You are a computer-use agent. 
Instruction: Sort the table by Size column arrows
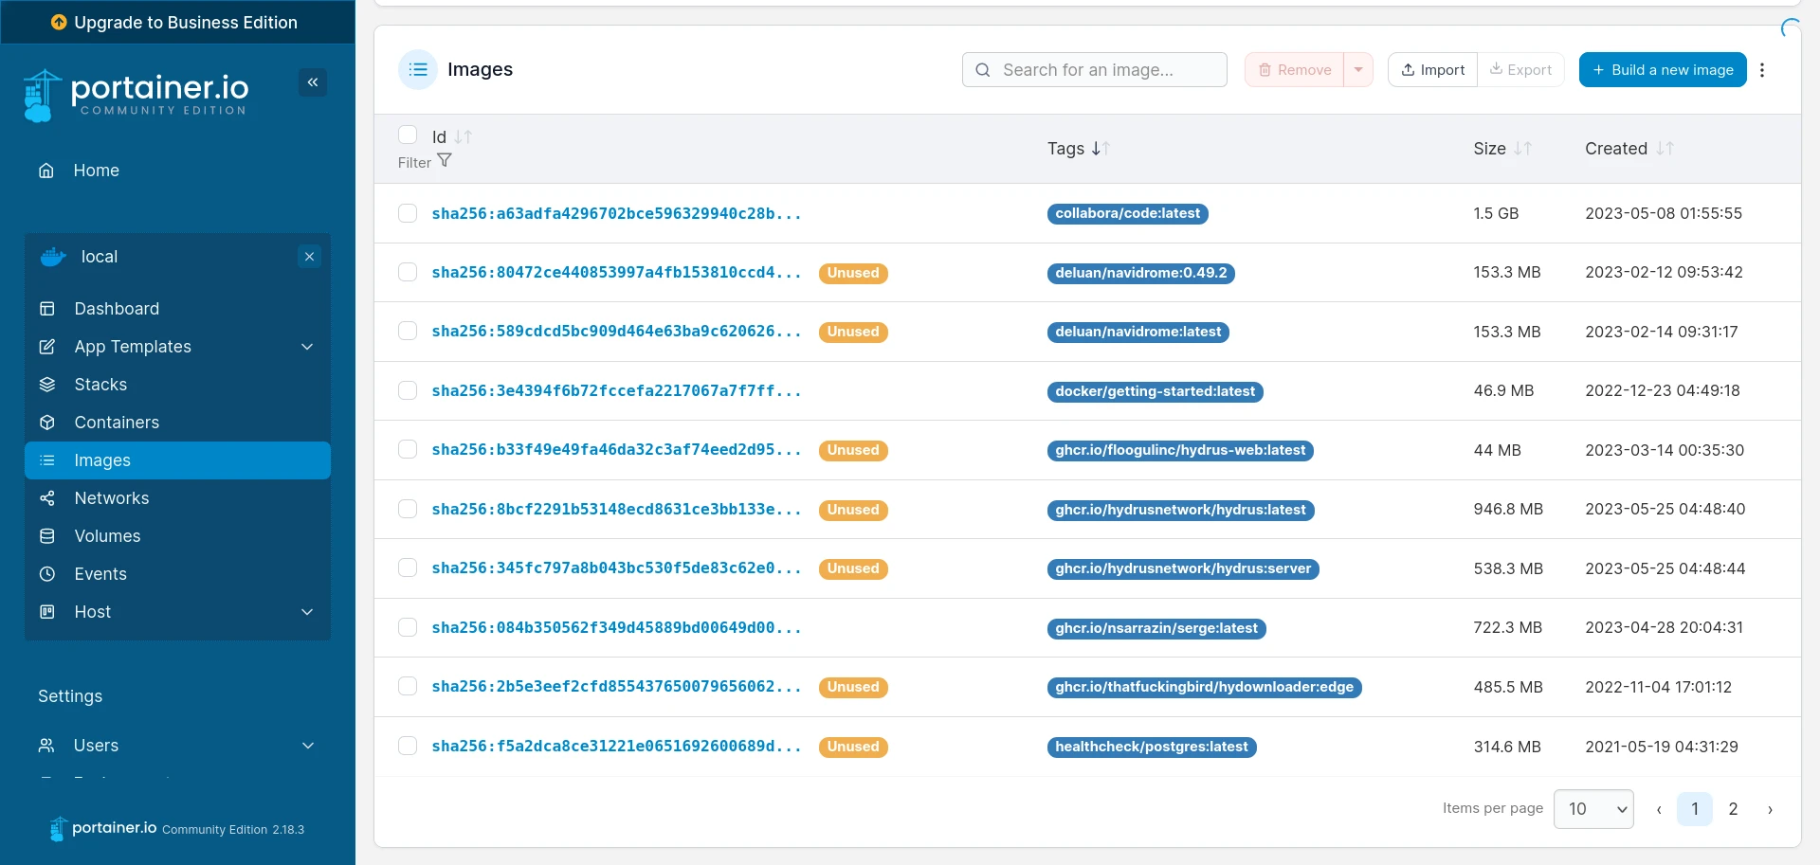pos(1522,149)
